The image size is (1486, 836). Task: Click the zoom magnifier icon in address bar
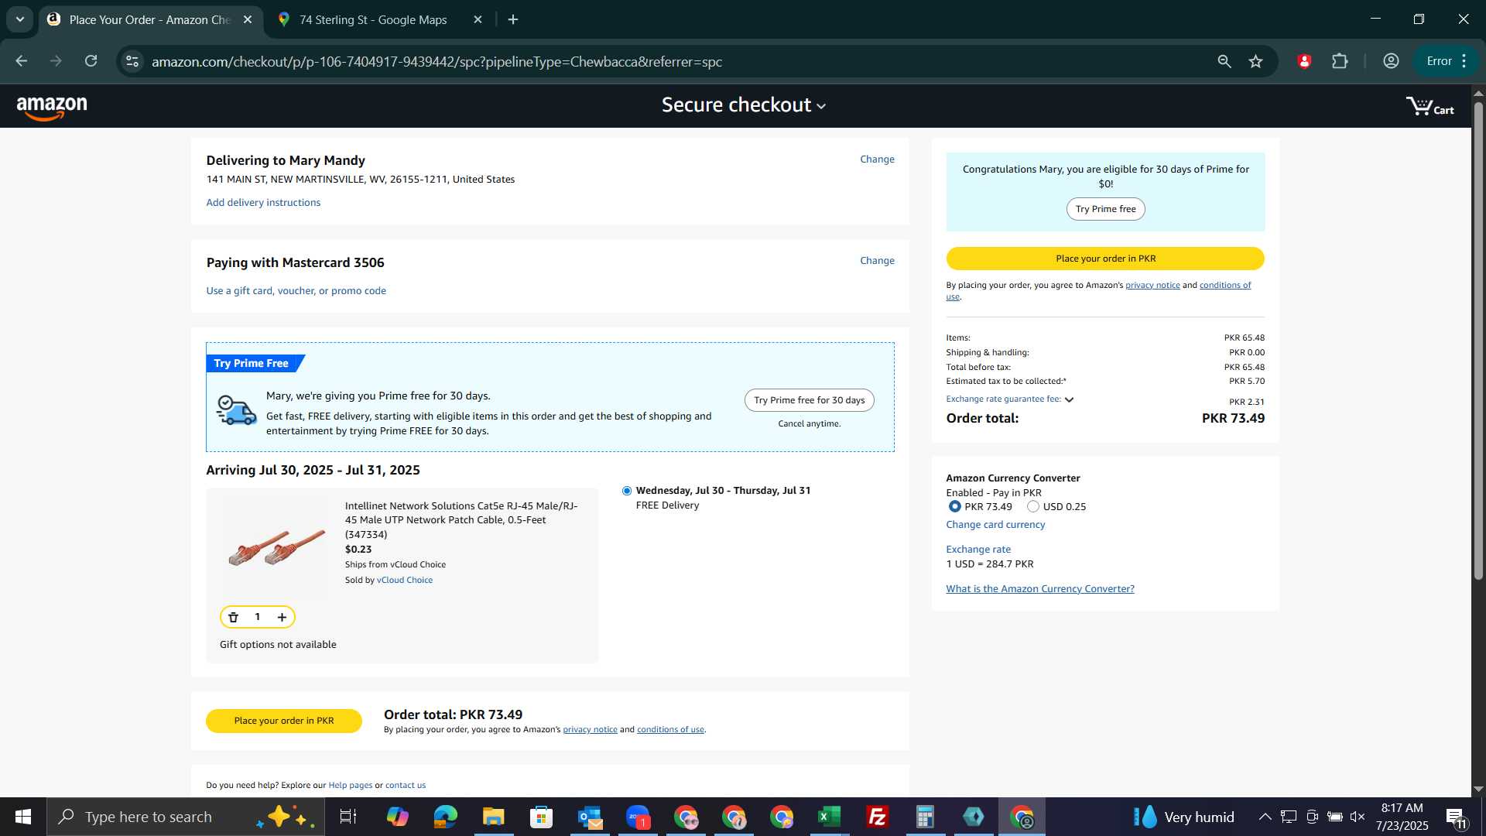tap(1224, 61)
